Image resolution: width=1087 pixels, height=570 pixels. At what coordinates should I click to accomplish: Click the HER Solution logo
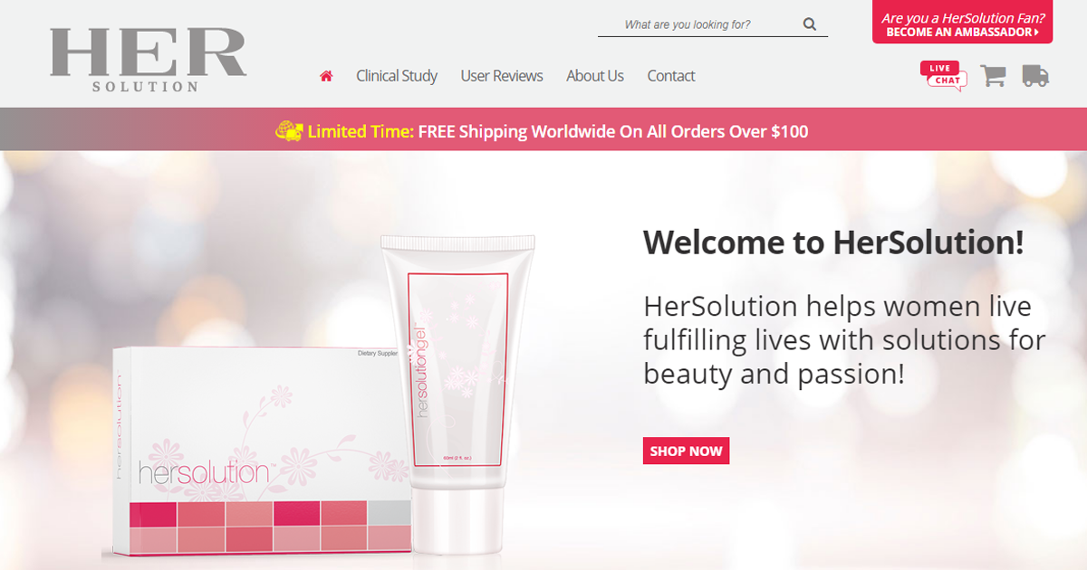(x=149, y=60)
